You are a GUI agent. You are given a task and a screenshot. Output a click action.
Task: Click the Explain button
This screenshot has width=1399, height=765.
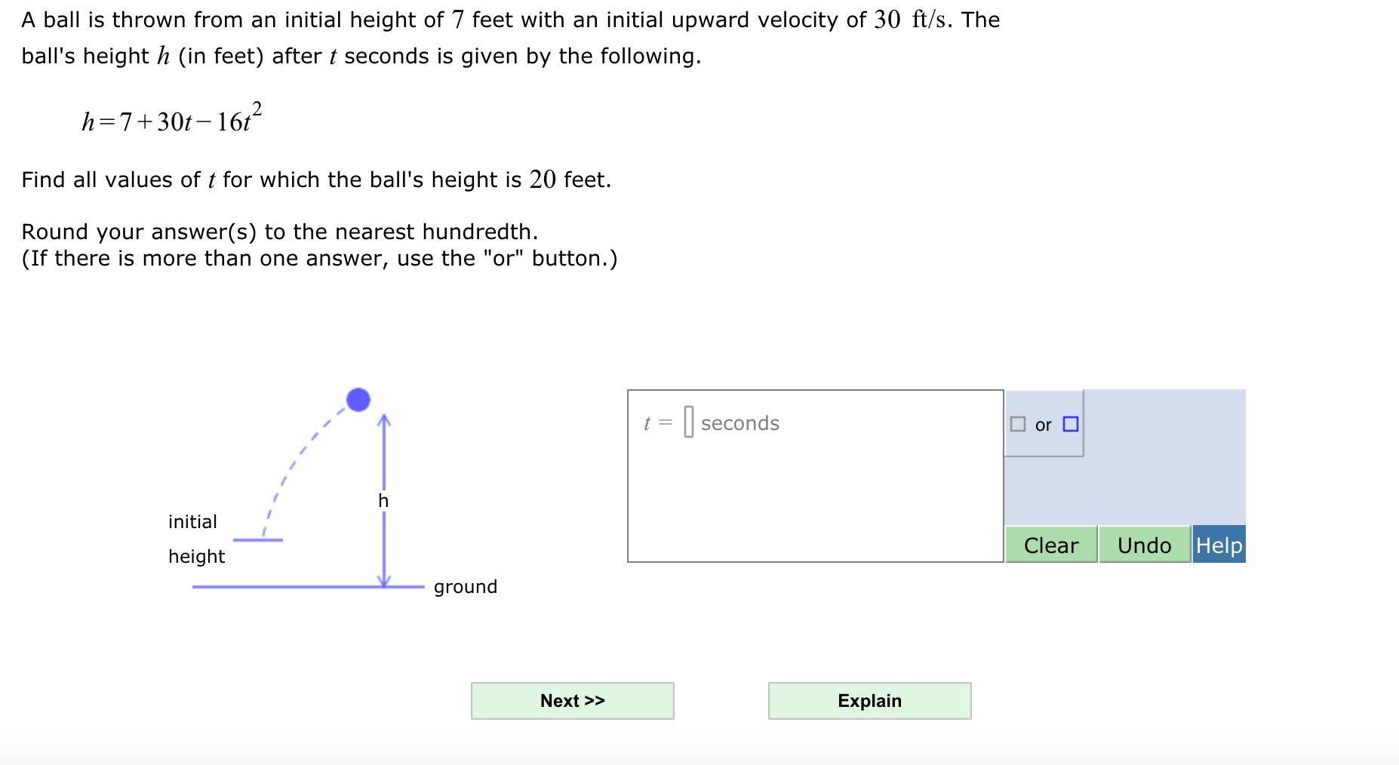click(869, 701)
